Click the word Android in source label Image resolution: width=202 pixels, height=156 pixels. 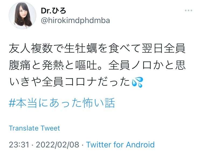click(x=140, y=144)
